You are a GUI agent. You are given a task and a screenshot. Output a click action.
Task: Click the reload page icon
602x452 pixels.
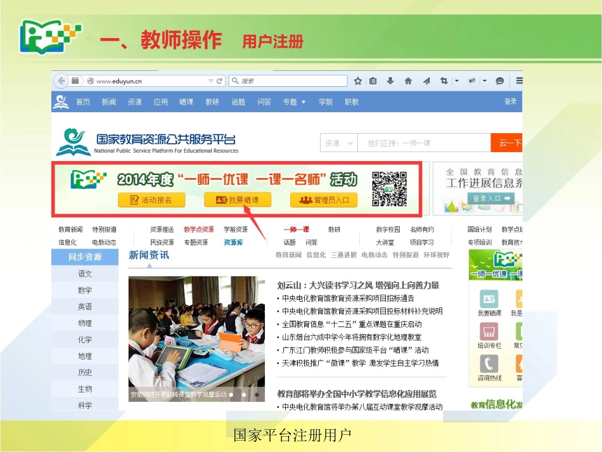[219, 81]
